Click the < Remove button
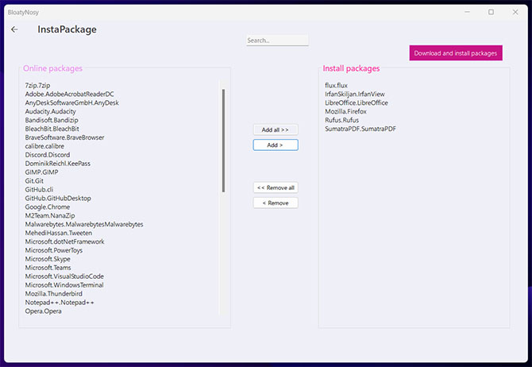This screenshot has height=367, width=532. 276,203
